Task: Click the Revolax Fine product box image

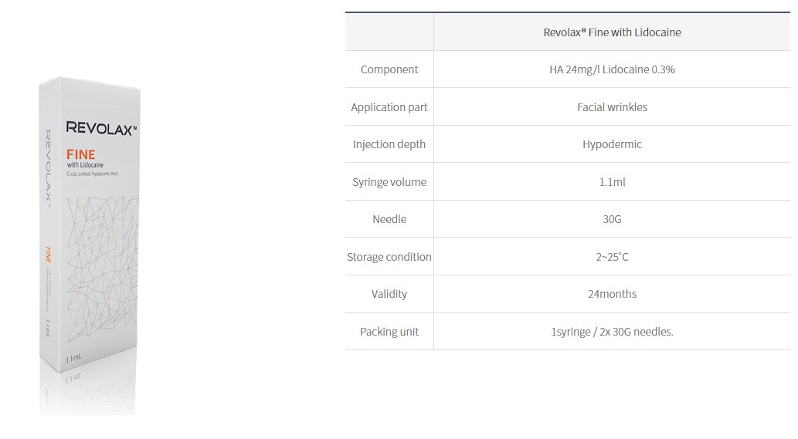Action: [x=91, y=231]
